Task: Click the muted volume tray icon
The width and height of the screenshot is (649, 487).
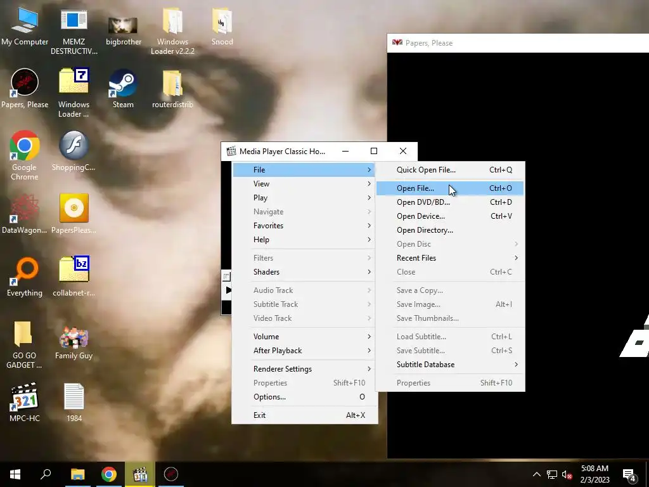Action: 567,474
